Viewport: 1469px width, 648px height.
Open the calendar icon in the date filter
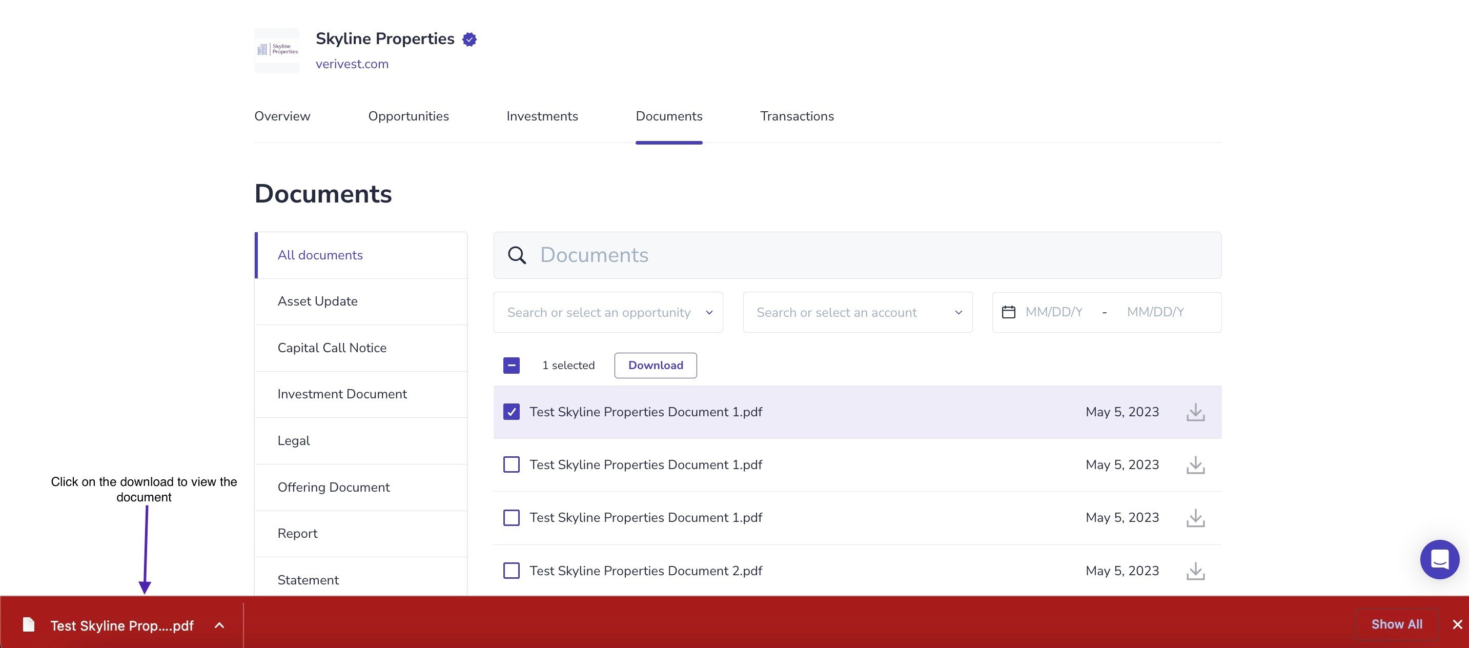(x=1008, y=312)
